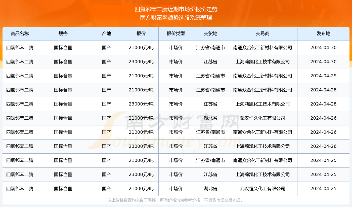Click the 产地 column header
Screen dimensions: 352x207
point(106,33)
